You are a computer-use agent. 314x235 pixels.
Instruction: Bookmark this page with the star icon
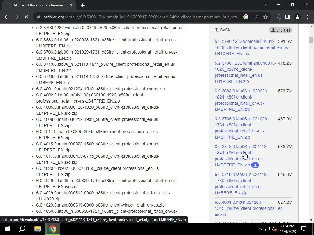[x=266, y=17]
